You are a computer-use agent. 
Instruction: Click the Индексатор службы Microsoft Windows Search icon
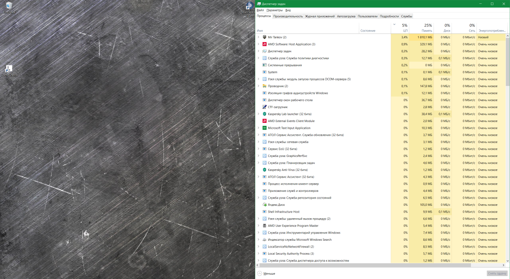tap(264, 239)
